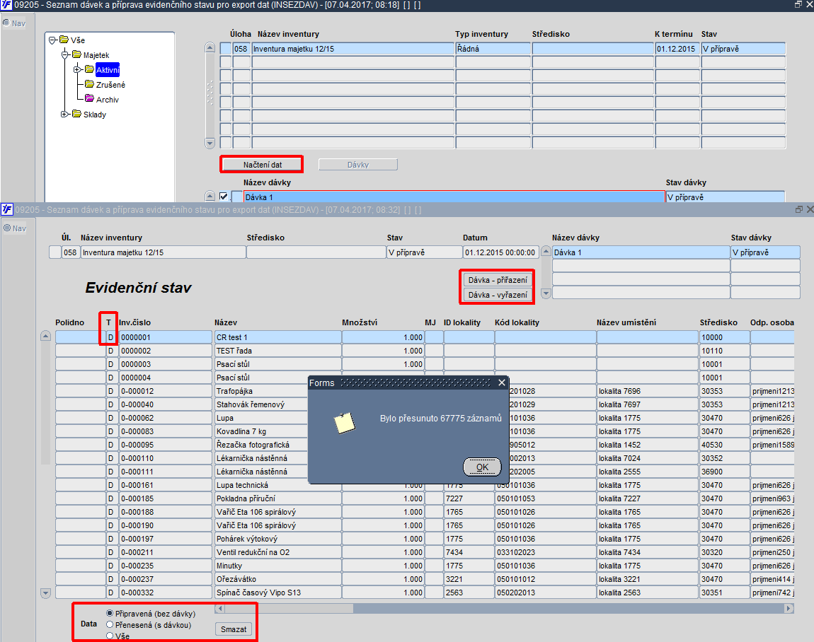Click lokalita 7696 location cell

pos(648,391)
